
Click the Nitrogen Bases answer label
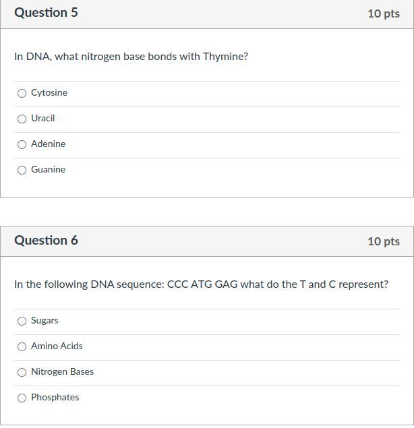(62, 371)
